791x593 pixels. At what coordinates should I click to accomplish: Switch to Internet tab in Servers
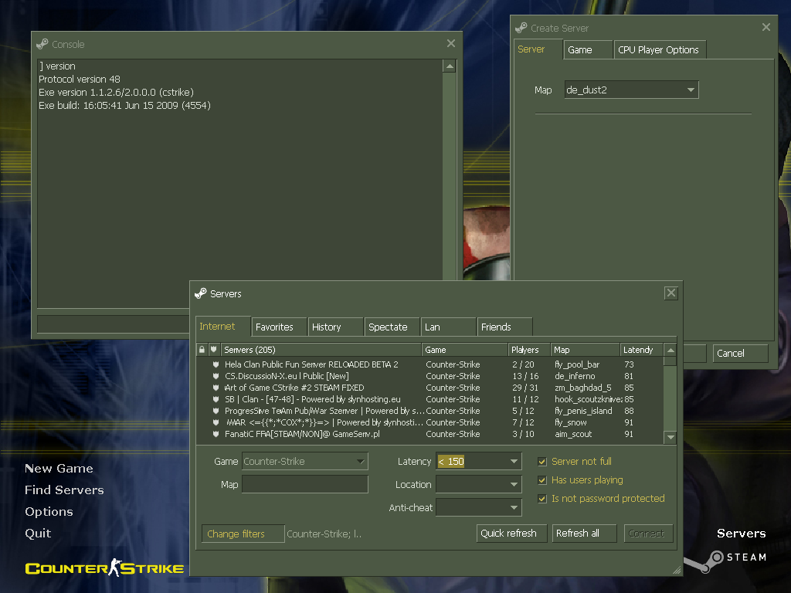pyautogui.click(x=223, y=327)
